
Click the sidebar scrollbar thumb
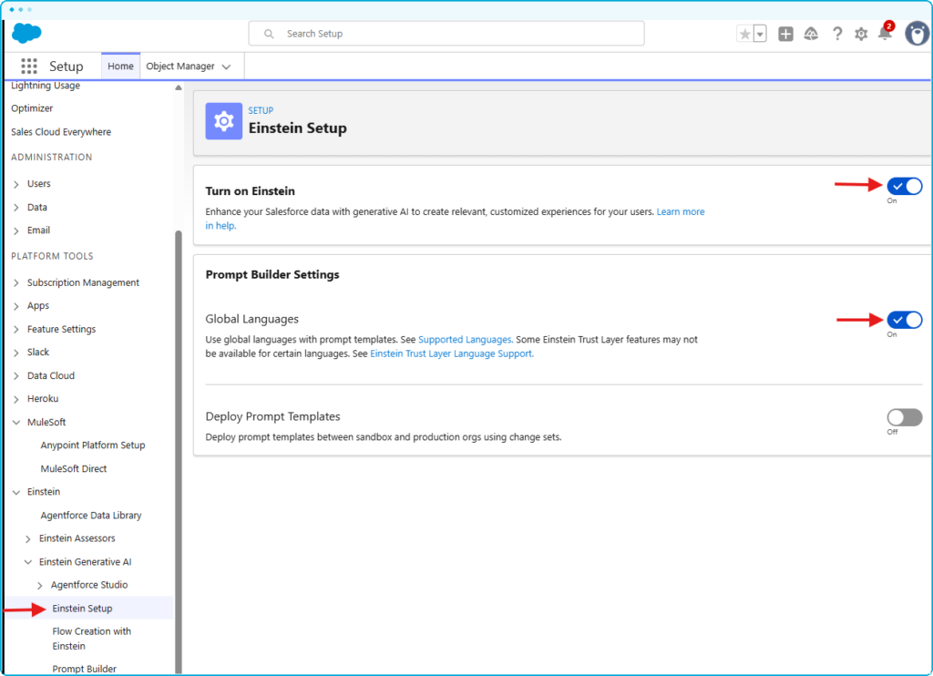pyautogui.click(x=178, y=452)
